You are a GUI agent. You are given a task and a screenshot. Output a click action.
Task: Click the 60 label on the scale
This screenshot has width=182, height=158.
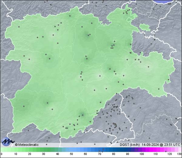pos(86,154)
